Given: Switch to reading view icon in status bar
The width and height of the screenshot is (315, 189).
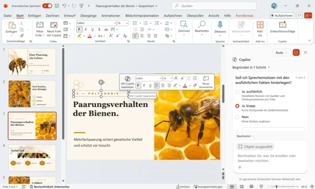Looking at the screenshot, I should (x=252, y=187).
